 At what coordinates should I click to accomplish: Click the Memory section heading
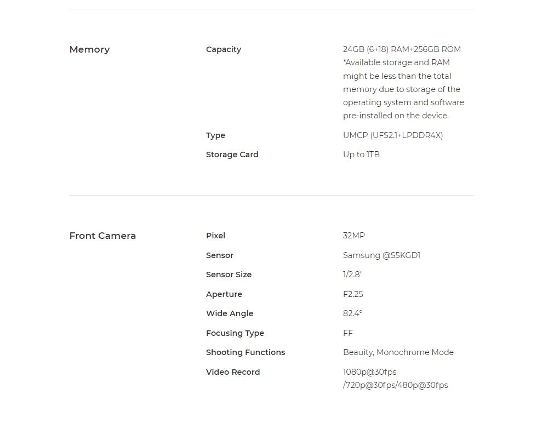[x=89, y=49]
